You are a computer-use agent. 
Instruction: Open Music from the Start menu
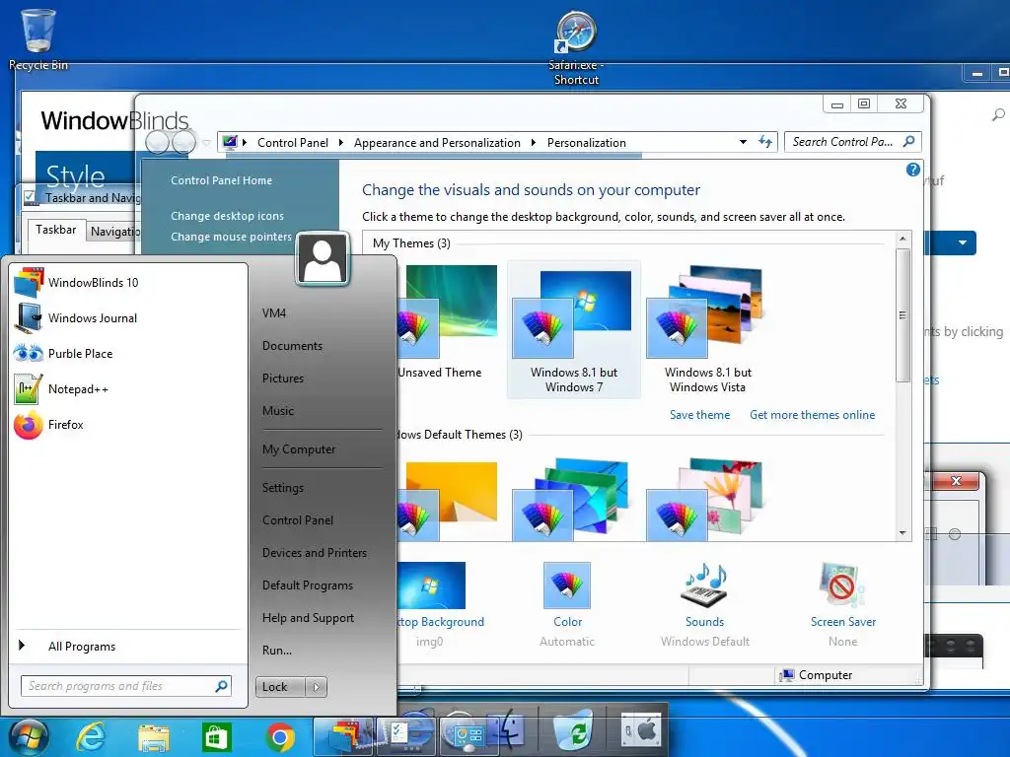(x=277, y=411)
